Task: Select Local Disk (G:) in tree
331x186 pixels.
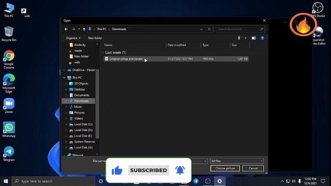Action: [81, 148]
